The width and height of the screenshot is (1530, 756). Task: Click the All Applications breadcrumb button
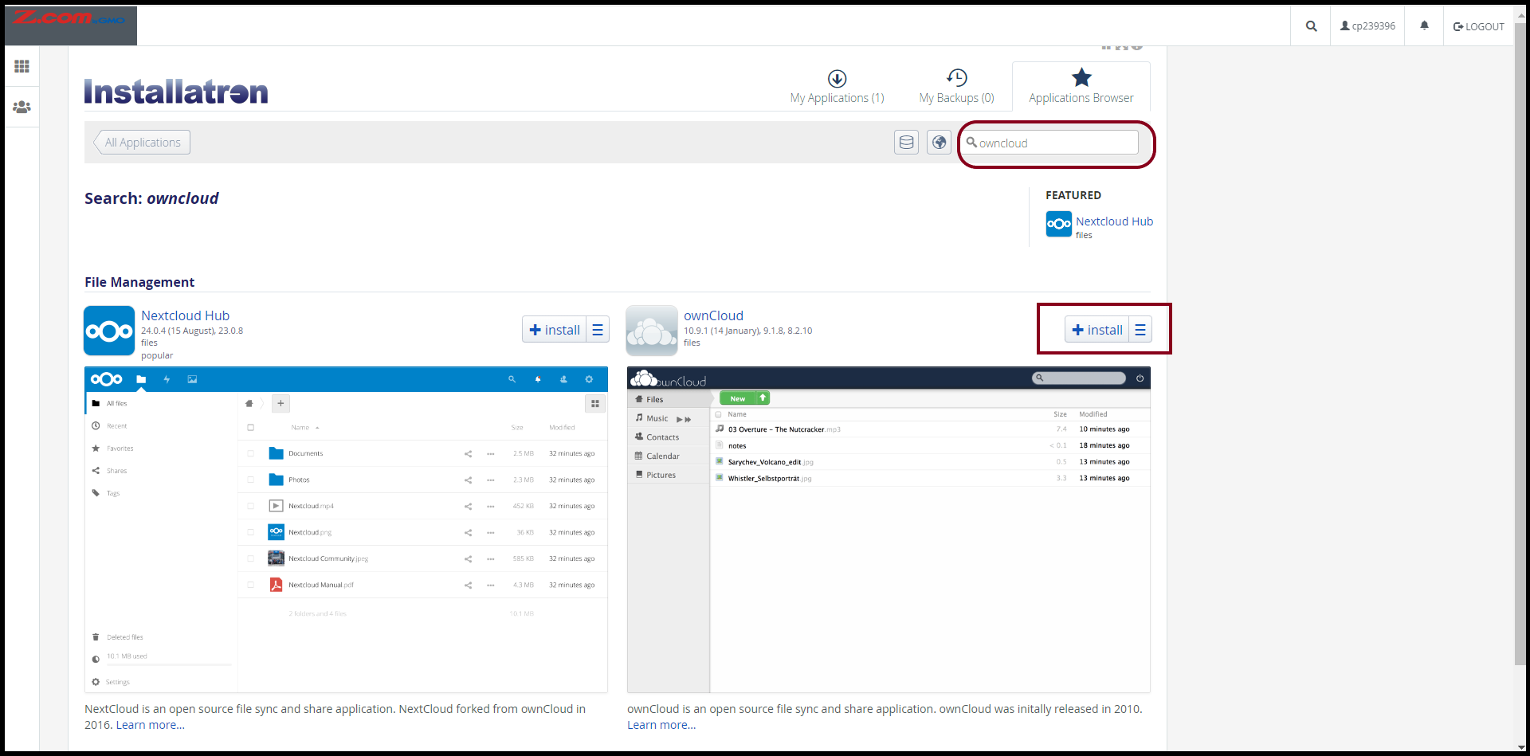click(x=143, y=143)
